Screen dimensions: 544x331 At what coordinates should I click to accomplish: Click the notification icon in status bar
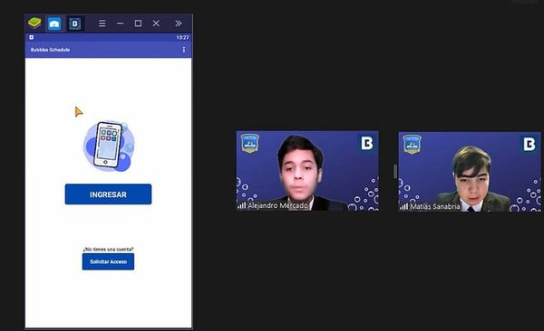(x=31, y=37)
